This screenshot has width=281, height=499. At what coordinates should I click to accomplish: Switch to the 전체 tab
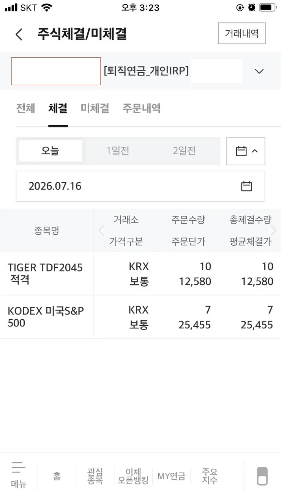point(25,108)
